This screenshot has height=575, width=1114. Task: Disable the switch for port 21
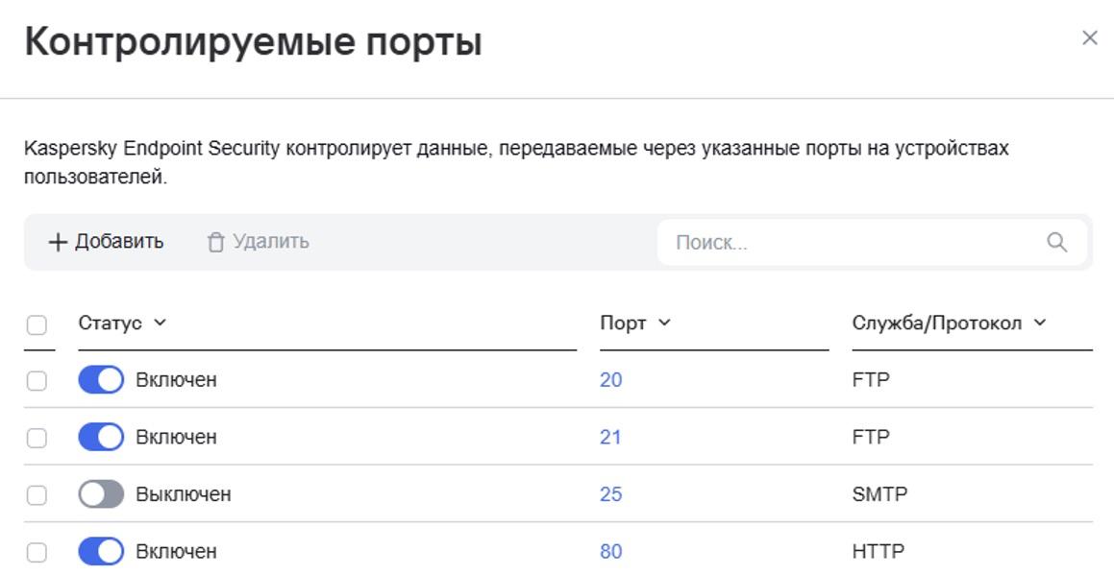(x=101, y=438)
